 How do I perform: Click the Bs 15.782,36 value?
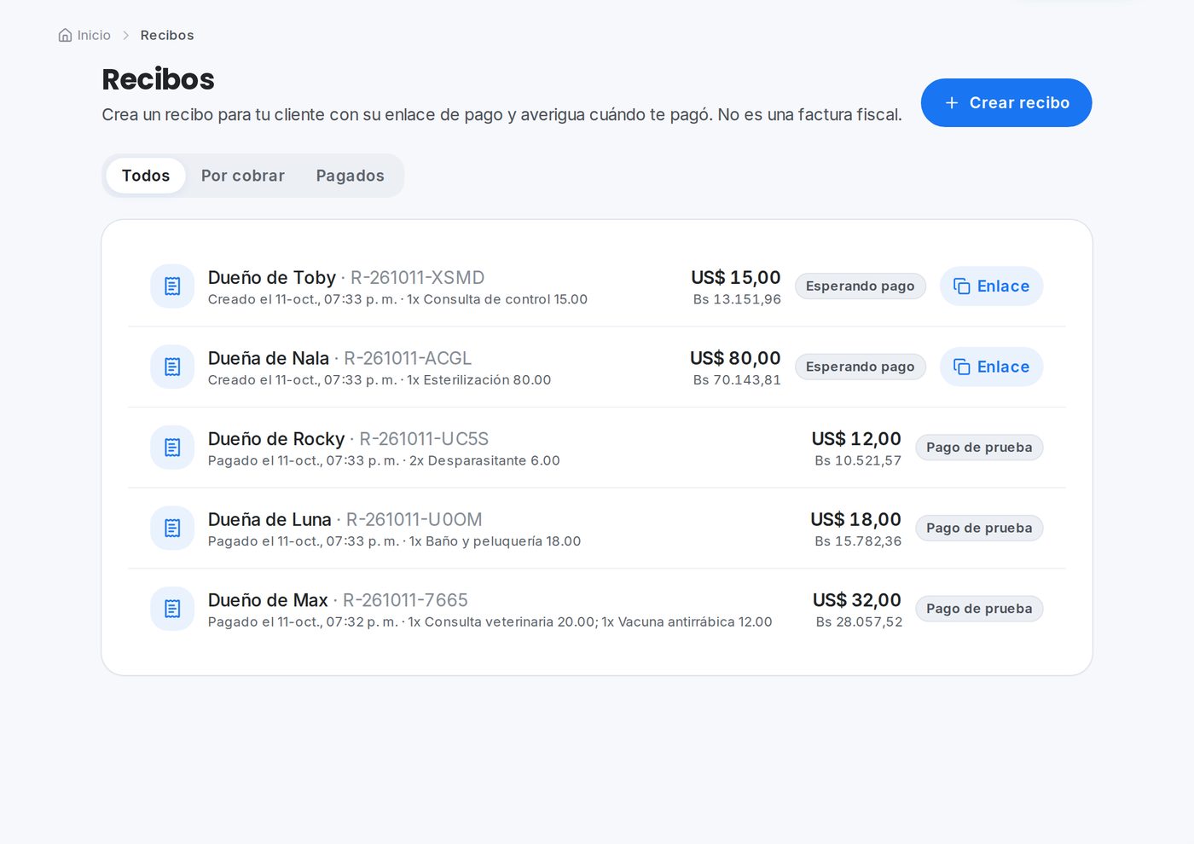pos(858,541)
